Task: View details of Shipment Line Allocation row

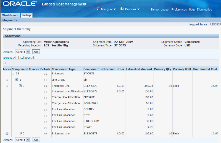Action: (46, 92)
